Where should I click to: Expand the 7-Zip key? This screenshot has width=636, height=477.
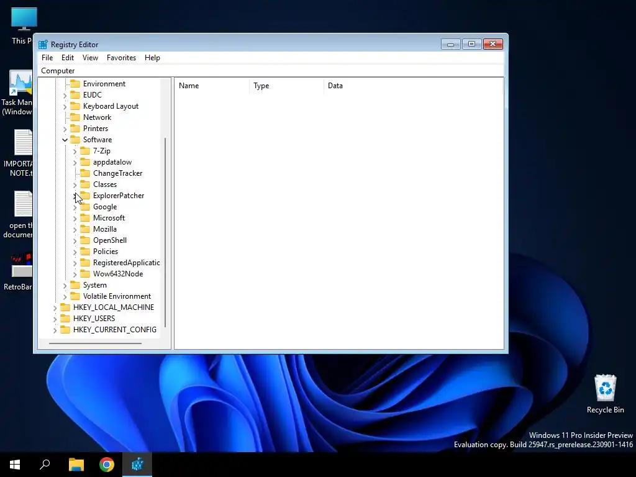pos(75,152)
